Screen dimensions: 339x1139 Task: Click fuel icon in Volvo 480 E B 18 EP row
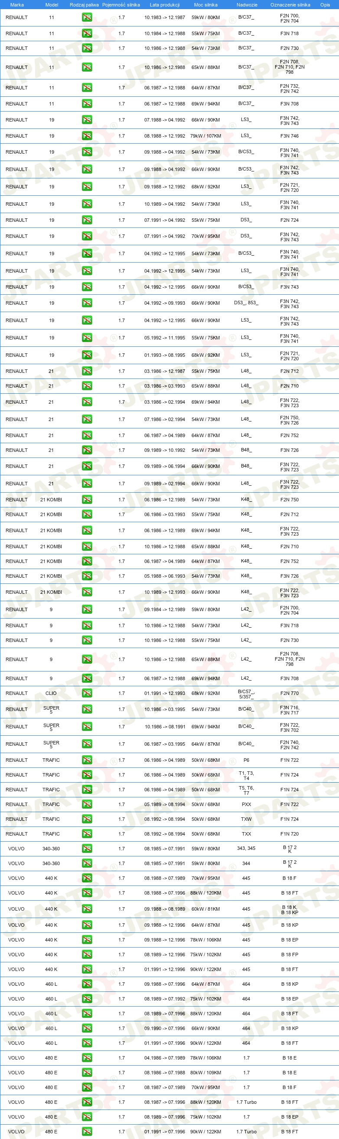[87, 1116]
